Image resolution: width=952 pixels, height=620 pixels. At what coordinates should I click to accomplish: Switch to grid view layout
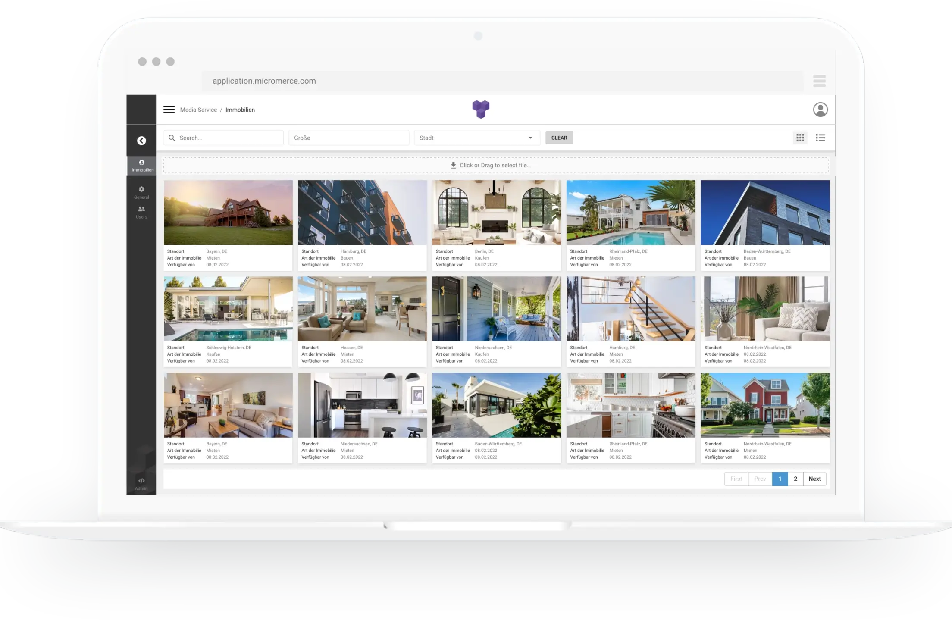[x=800, y=138]
